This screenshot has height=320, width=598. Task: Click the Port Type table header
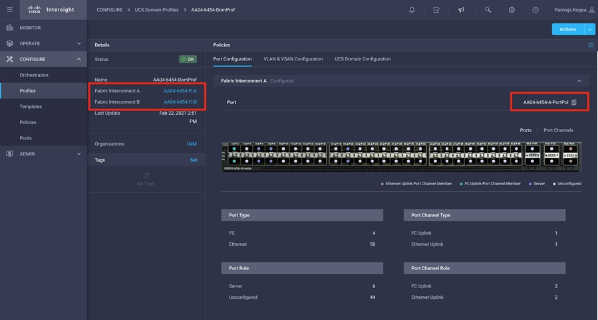pos(302,215)
